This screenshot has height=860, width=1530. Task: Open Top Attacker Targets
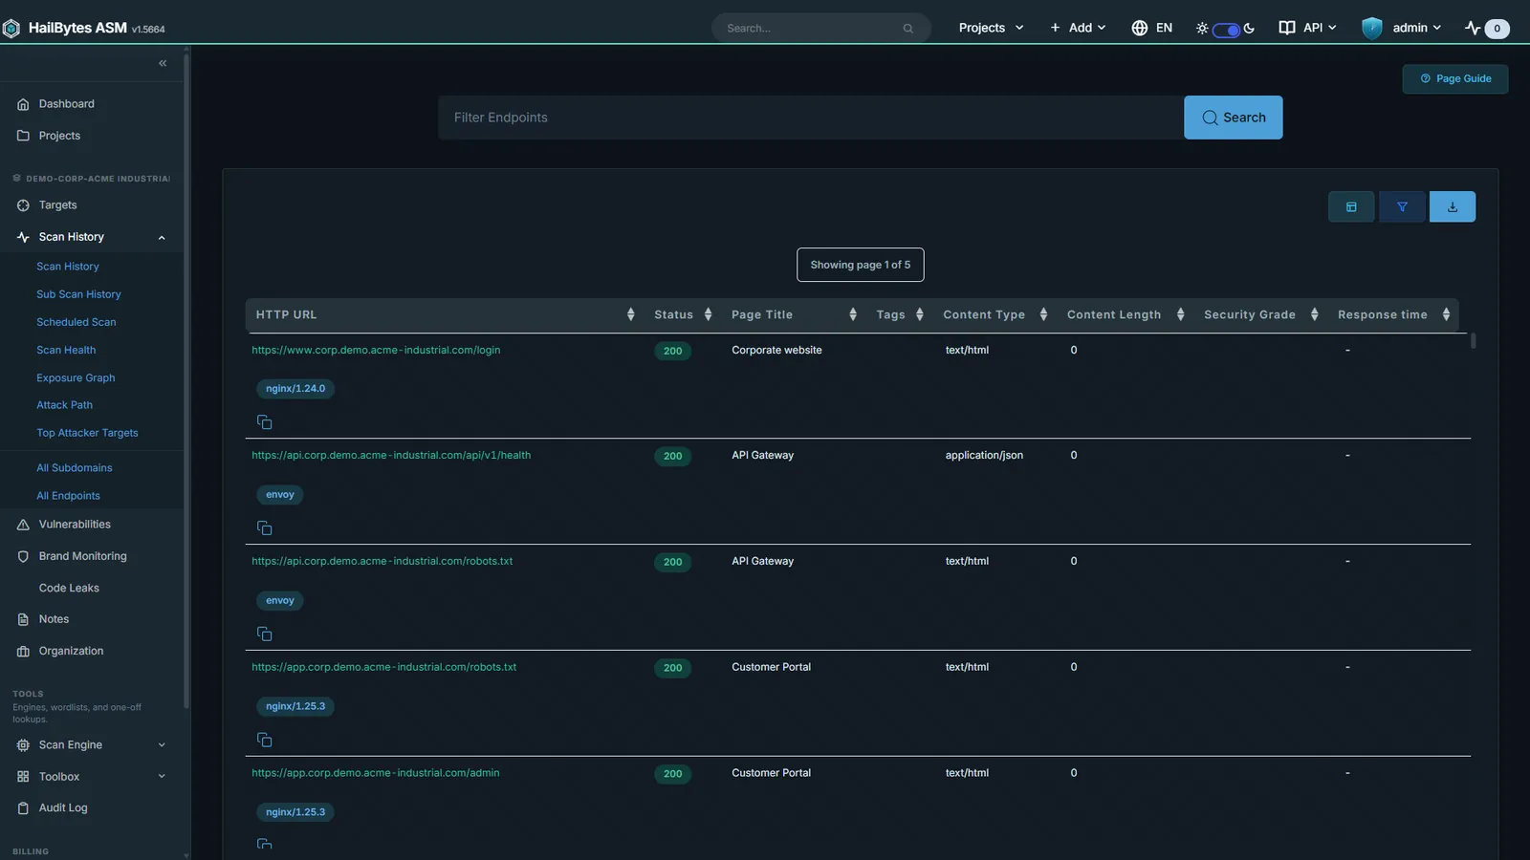click(87, 433)
